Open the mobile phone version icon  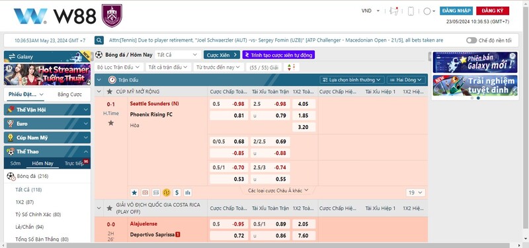[411, 11]
